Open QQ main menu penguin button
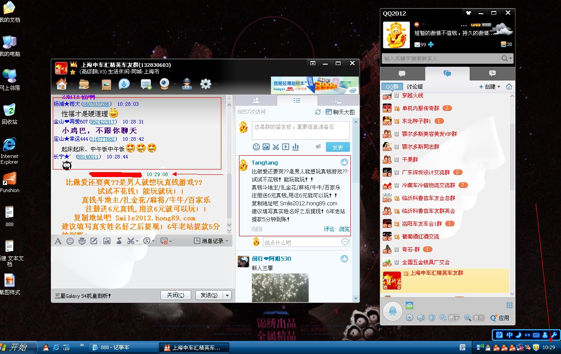Screen dimensions: 561x354 [x=392, y=312]
